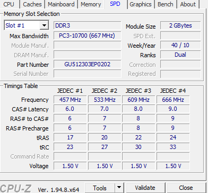Select CAS# Latency value 9.0

tap(173, 109)
